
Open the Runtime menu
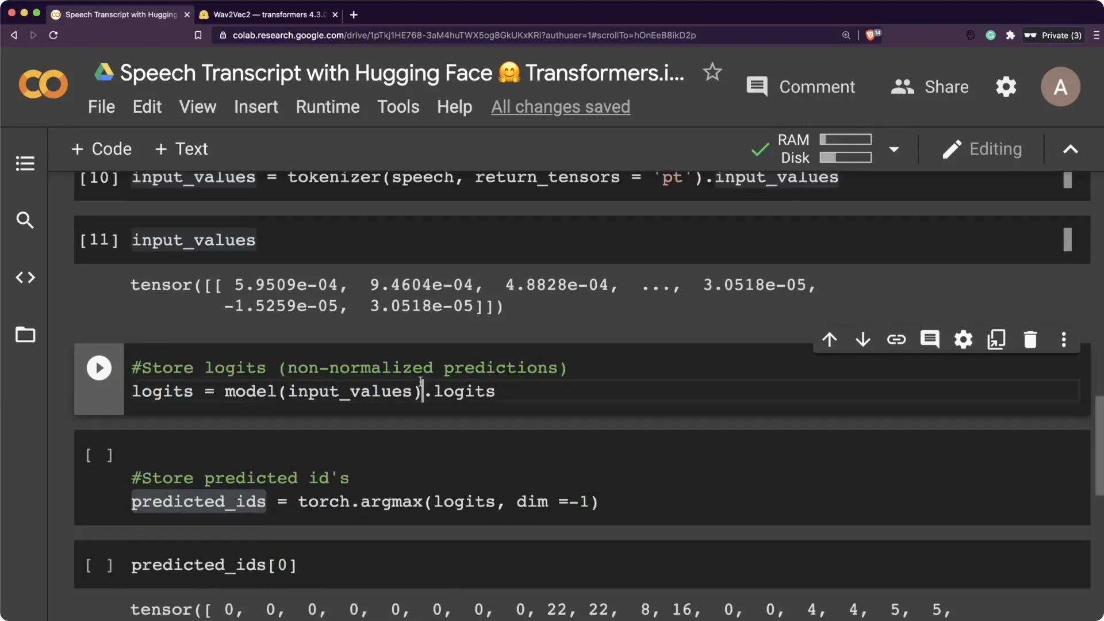click(x=327, y=106)
